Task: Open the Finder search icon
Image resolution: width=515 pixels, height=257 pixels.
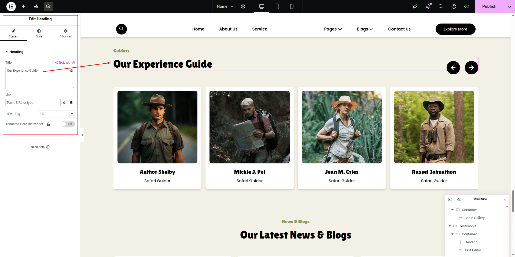Action: [441, 6]
